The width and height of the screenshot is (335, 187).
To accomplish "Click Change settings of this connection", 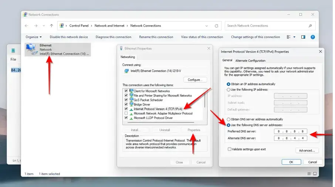I will [x=255, y=37].
